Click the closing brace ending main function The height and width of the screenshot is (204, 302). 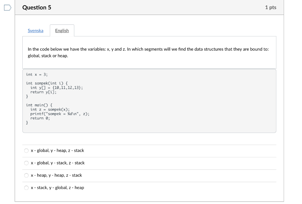pyautogui.click(x=27, y=123)
